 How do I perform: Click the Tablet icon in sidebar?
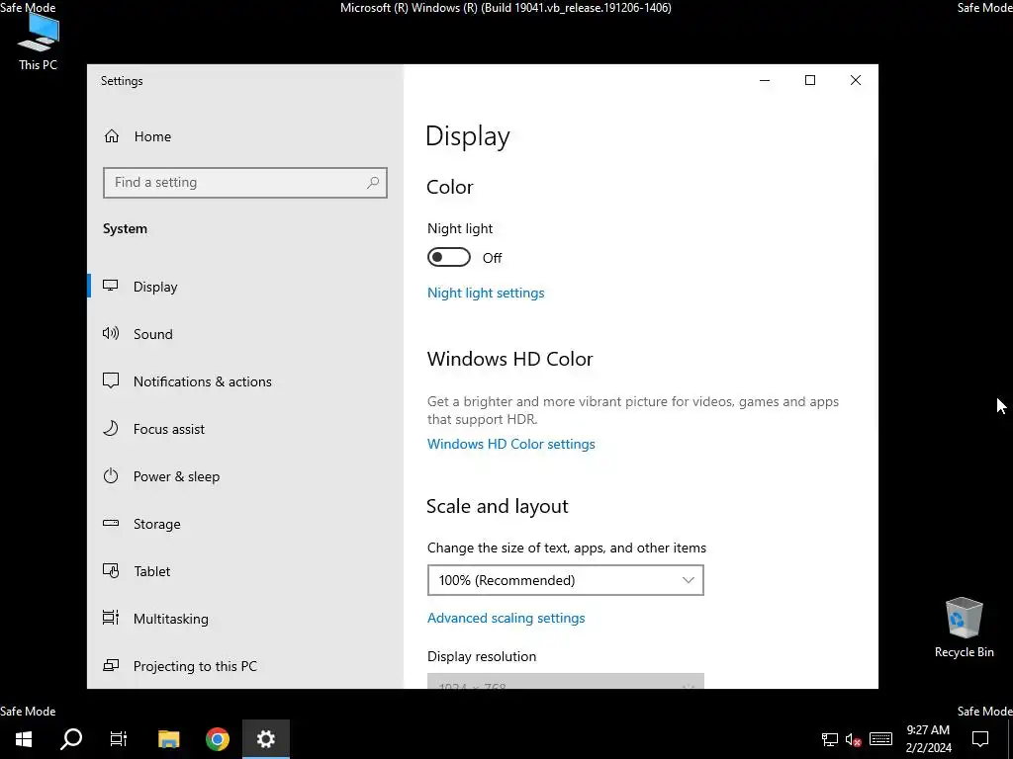coord(111,571)
